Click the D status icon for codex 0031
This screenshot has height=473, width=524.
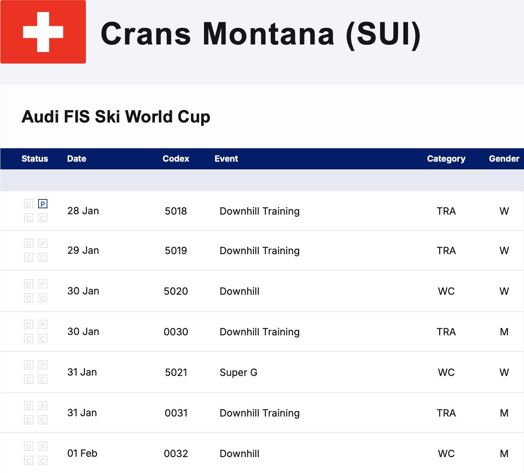point(29,406)
